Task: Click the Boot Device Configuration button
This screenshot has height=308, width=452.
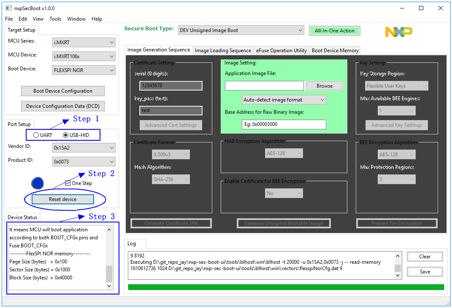Action: (63, 91)
